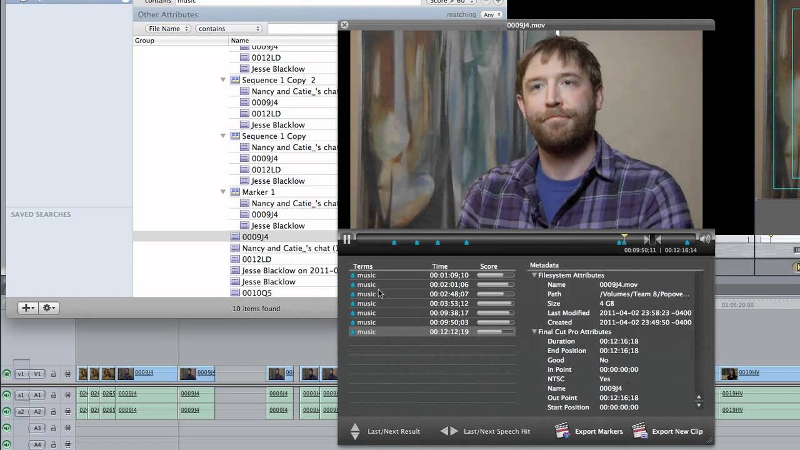Viewport: 800px width, 450px height.
Task: Lock the A2 audio track
Action: click(53, 411)
